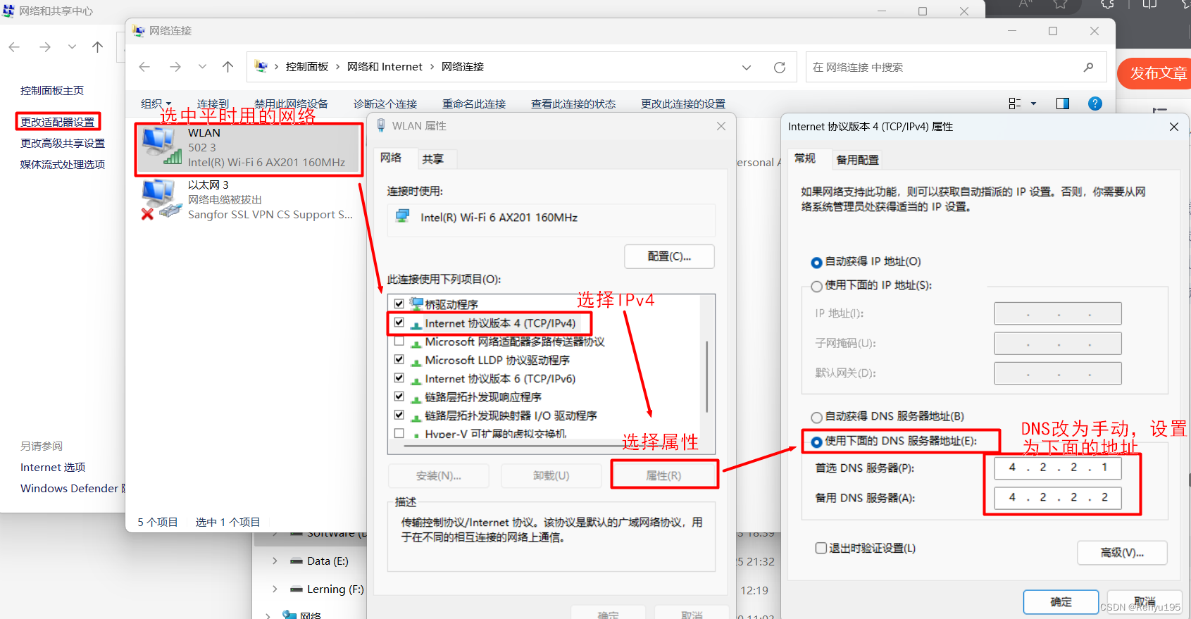Click 诊断这个连接 in the command bar

(x=385, y=104)
